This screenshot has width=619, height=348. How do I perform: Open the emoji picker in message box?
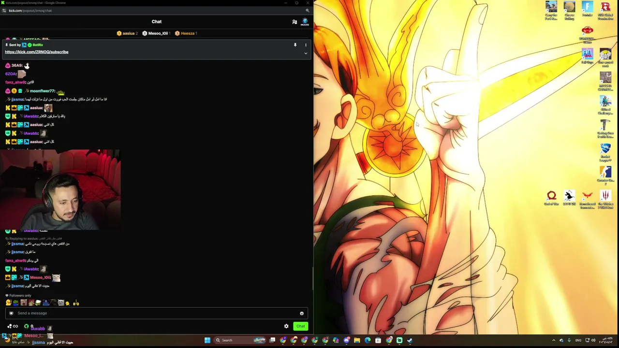[302, 313]
